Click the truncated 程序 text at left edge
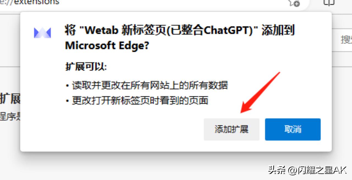This screenshot has height=180, width=352. (x=10, y=116)
